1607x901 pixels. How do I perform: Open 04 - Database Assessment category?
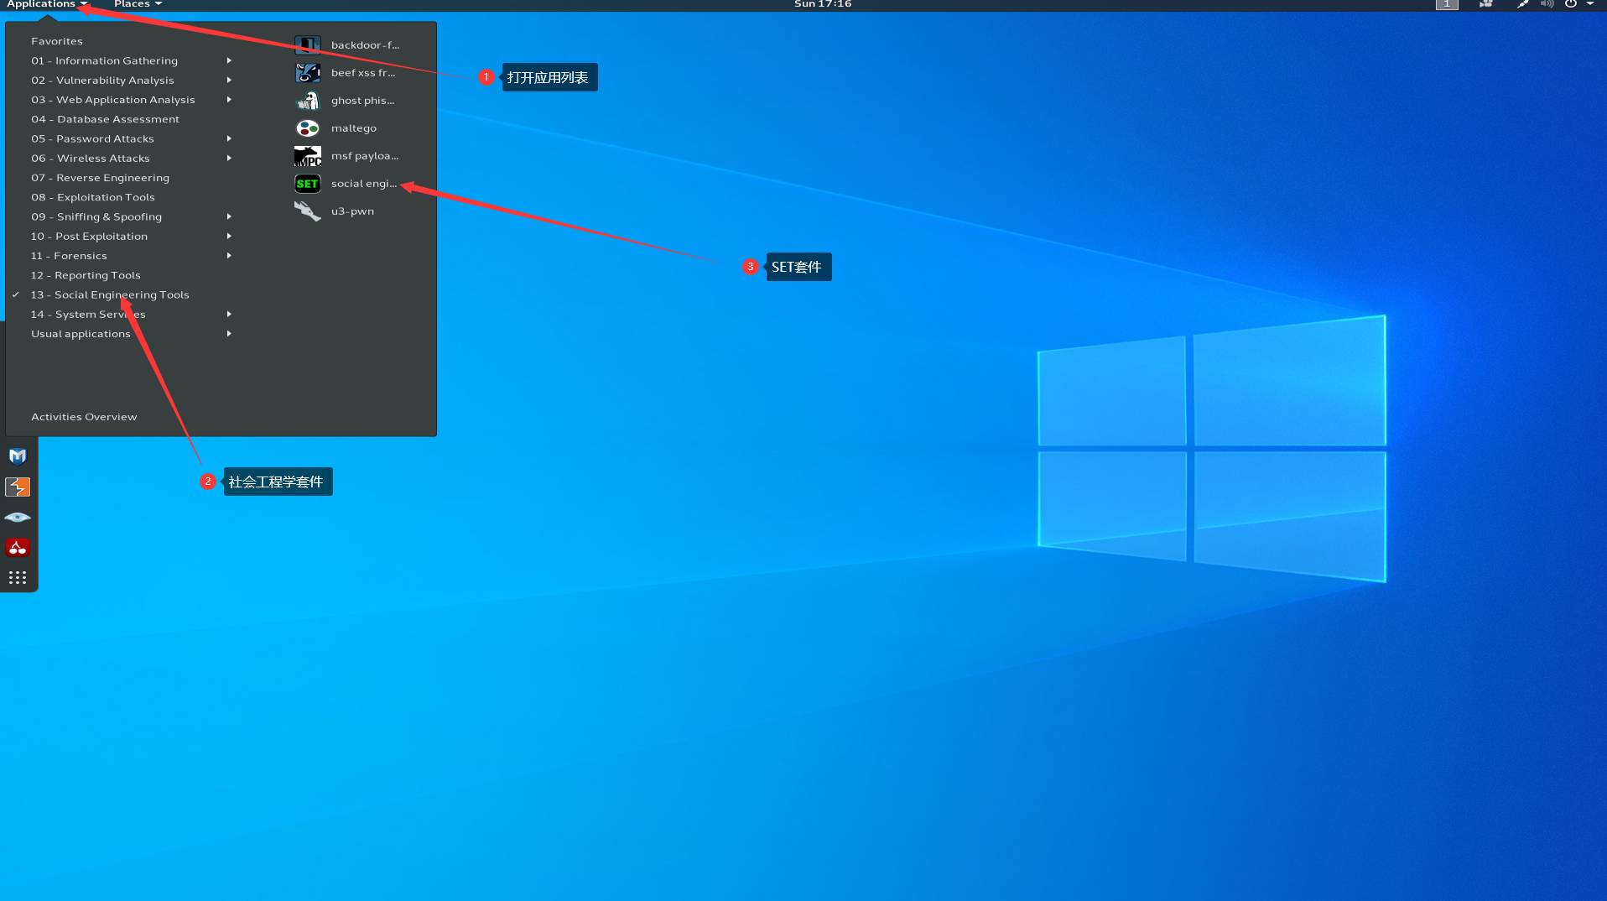[x=105, y=119]
